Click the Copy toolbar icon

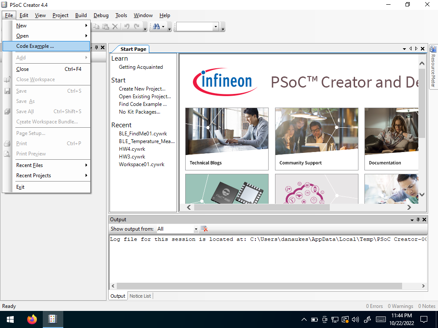click(96, 26)
